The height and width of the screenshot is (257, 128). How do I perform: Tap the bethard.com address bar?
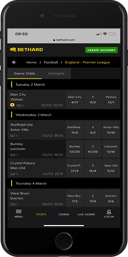64,40
